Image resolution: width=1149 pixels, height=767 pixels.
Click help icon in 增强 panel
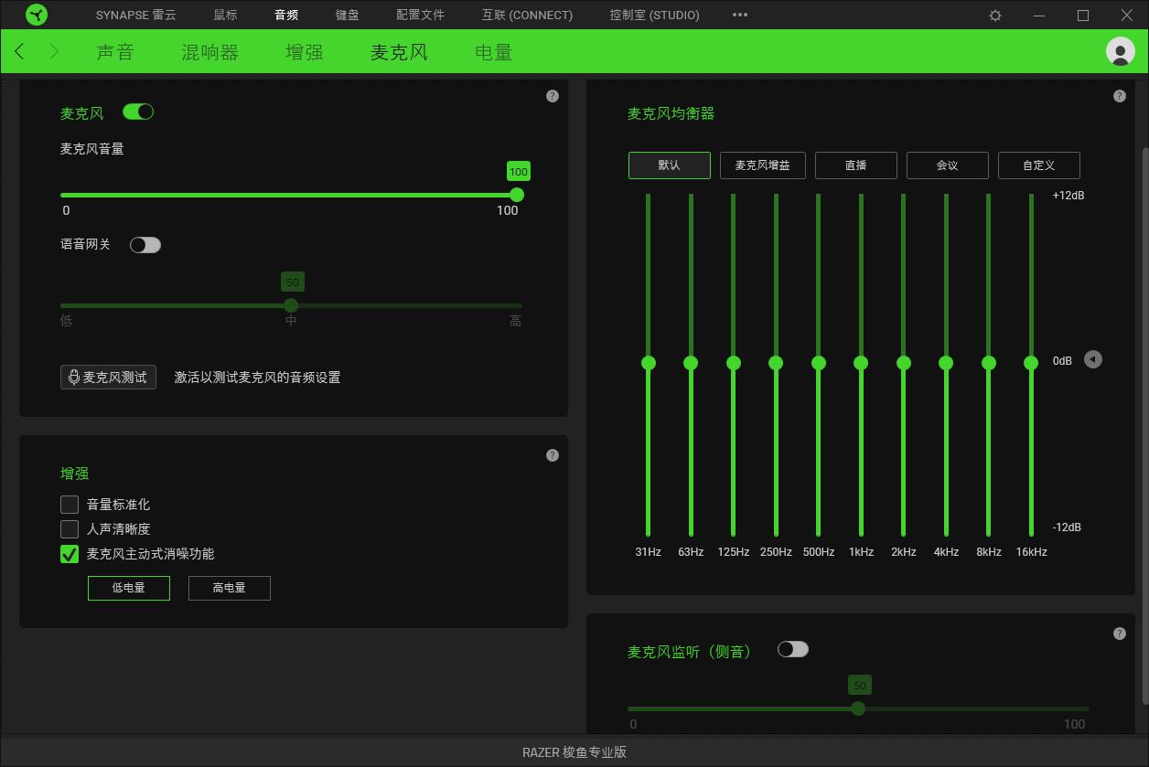[x=552, y=455]
